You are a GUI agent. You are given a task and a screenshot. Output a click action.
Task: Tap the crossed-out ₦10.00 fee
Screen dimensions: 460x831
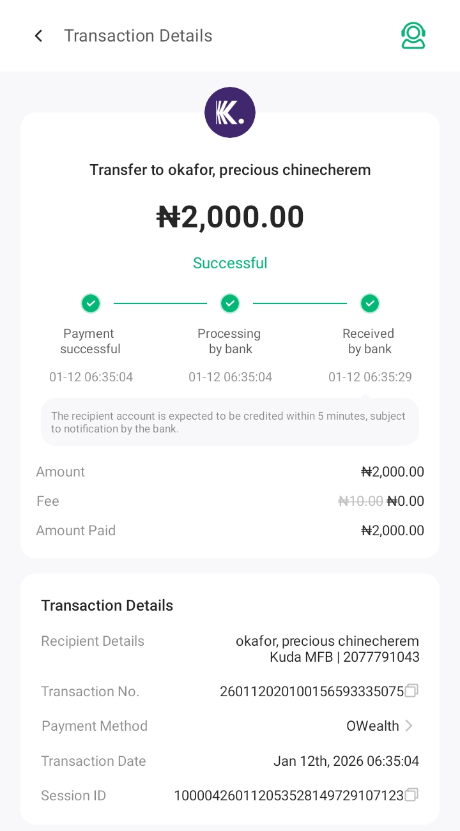click(360, 501)
